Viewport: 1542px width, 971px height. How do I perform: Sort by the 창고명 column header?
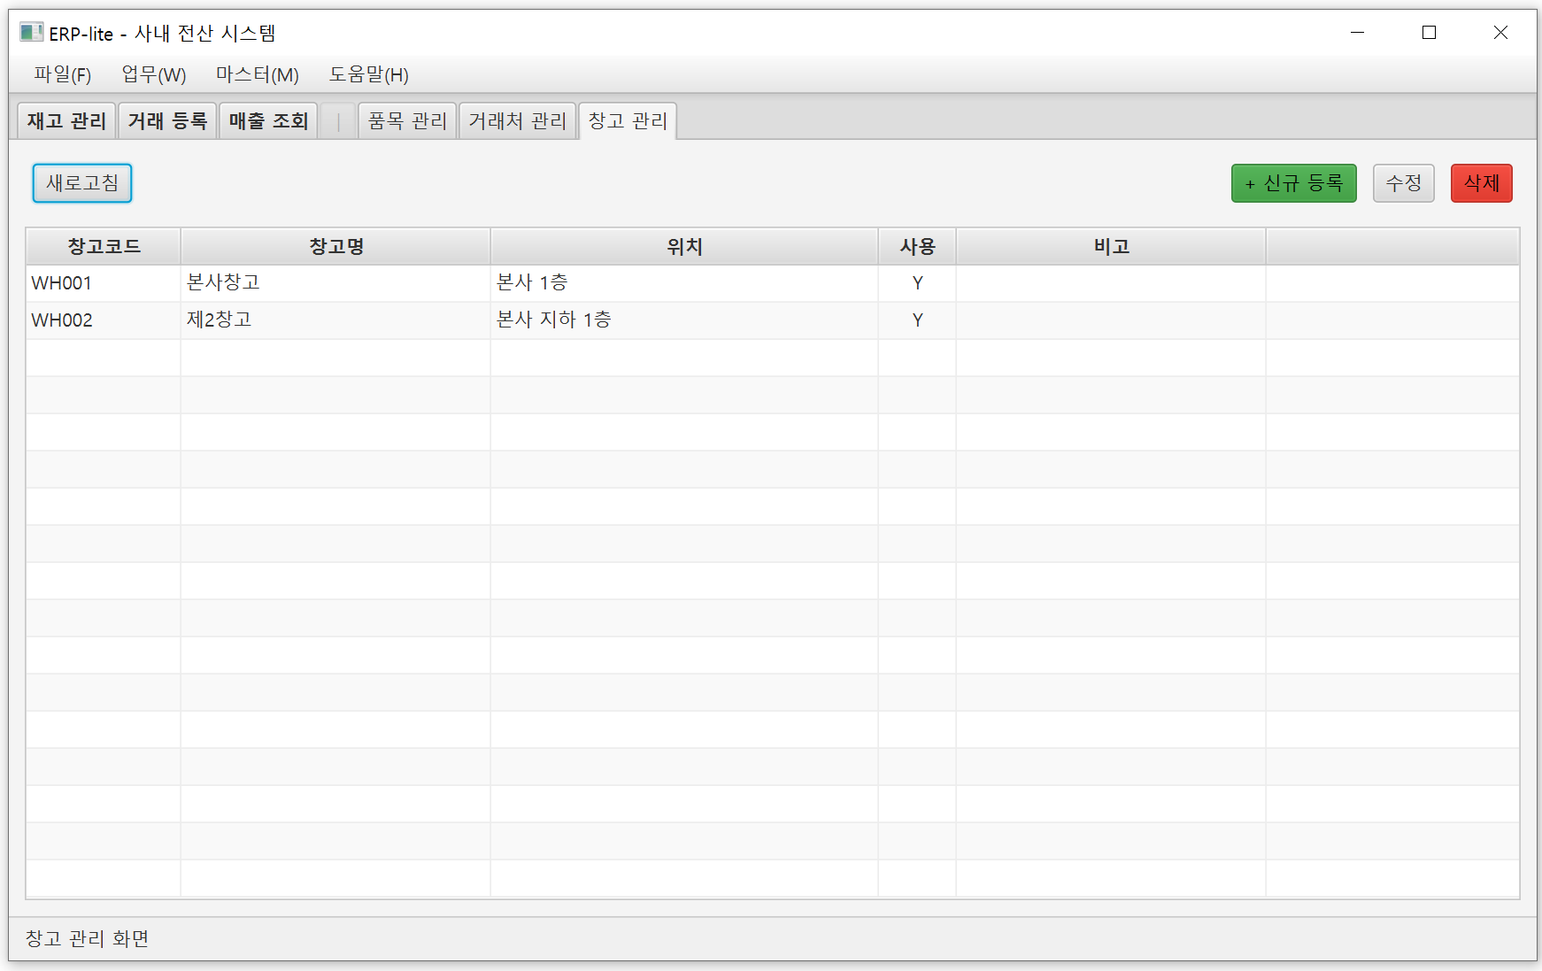(x=335, y=247)
